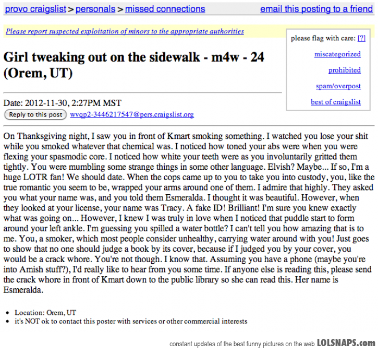Screen dimensions: 378x353
Task: Click the LOLSNAPS.com logo
Action: [346, 343]
